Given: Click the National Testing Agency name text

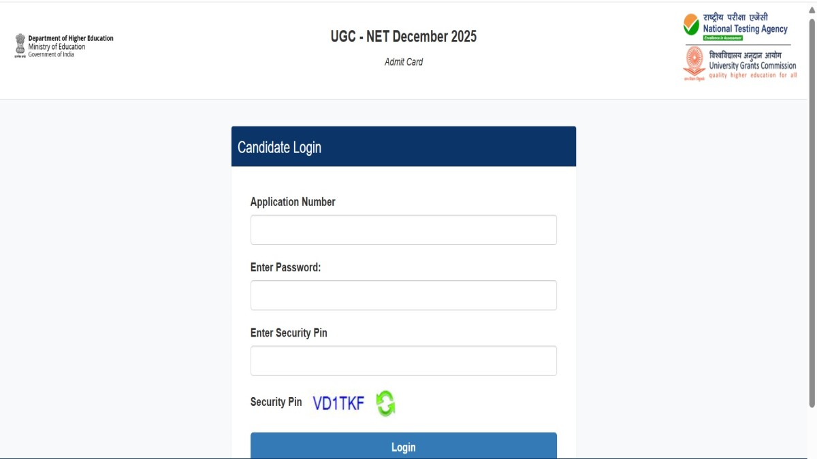Looking at the screenshot, I should point(745,29).
